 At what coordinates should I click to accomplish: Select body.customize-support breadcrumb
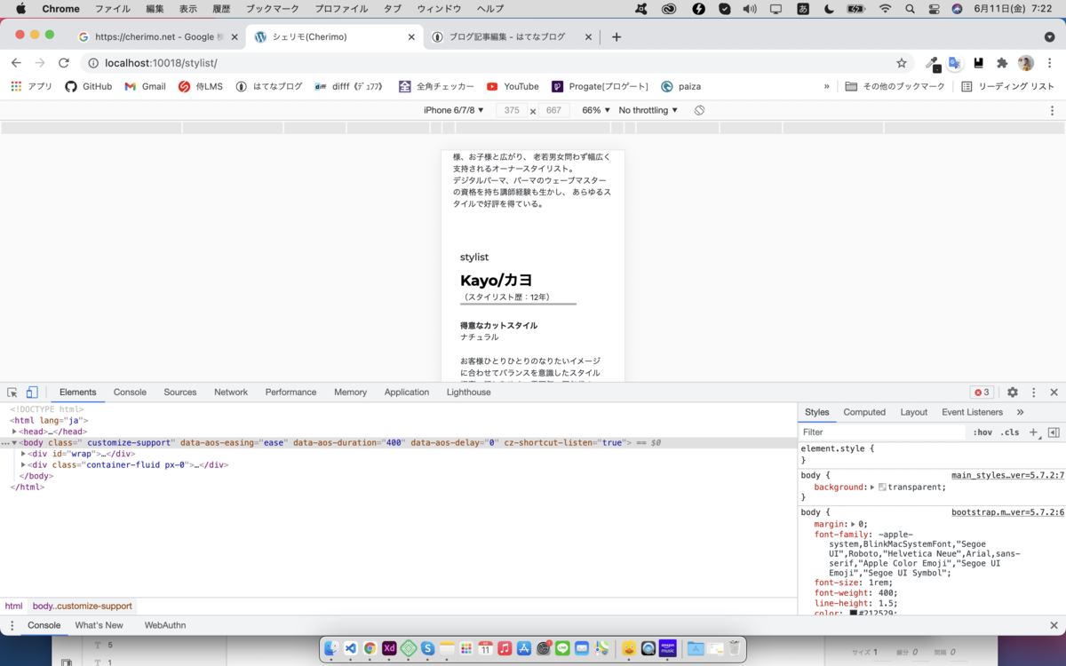(x=83, y=606)
